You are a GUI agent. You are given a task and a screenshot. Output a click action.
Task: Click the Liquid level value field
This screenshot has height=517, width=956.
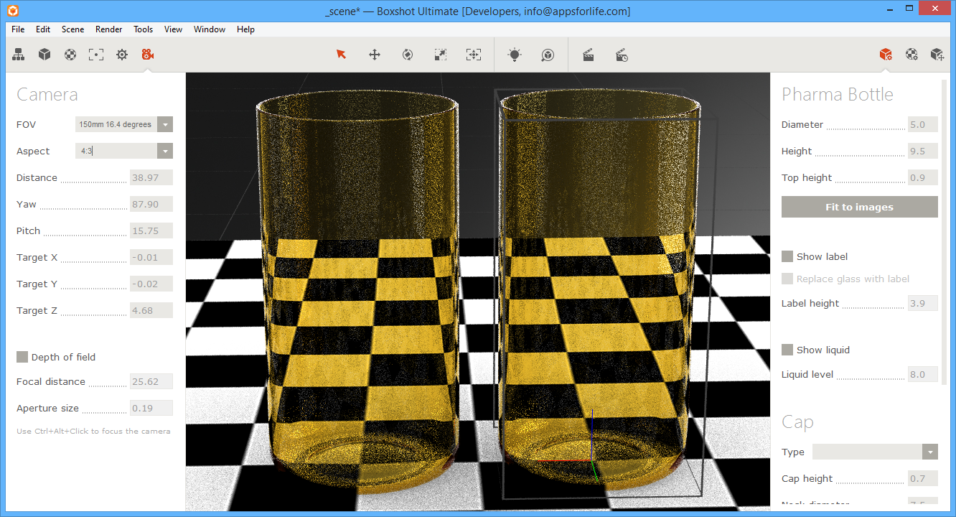click(x=923, y=374)
